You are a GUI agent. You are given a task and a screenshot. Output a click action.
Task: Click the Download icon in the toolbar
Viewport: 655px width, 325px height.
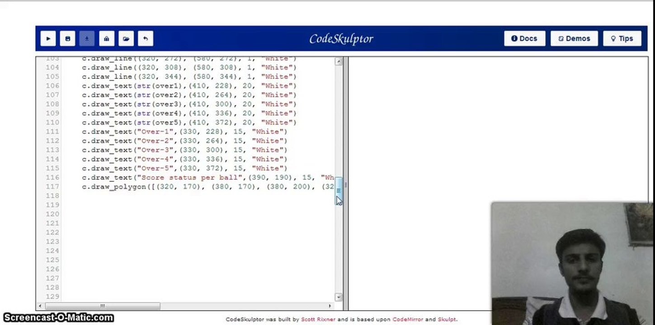click(x=87, y=38)
